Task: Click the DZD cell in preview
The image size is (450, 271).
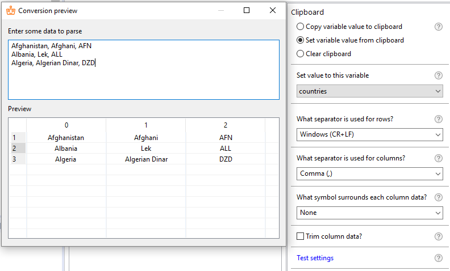Action: tap(226, 159)
